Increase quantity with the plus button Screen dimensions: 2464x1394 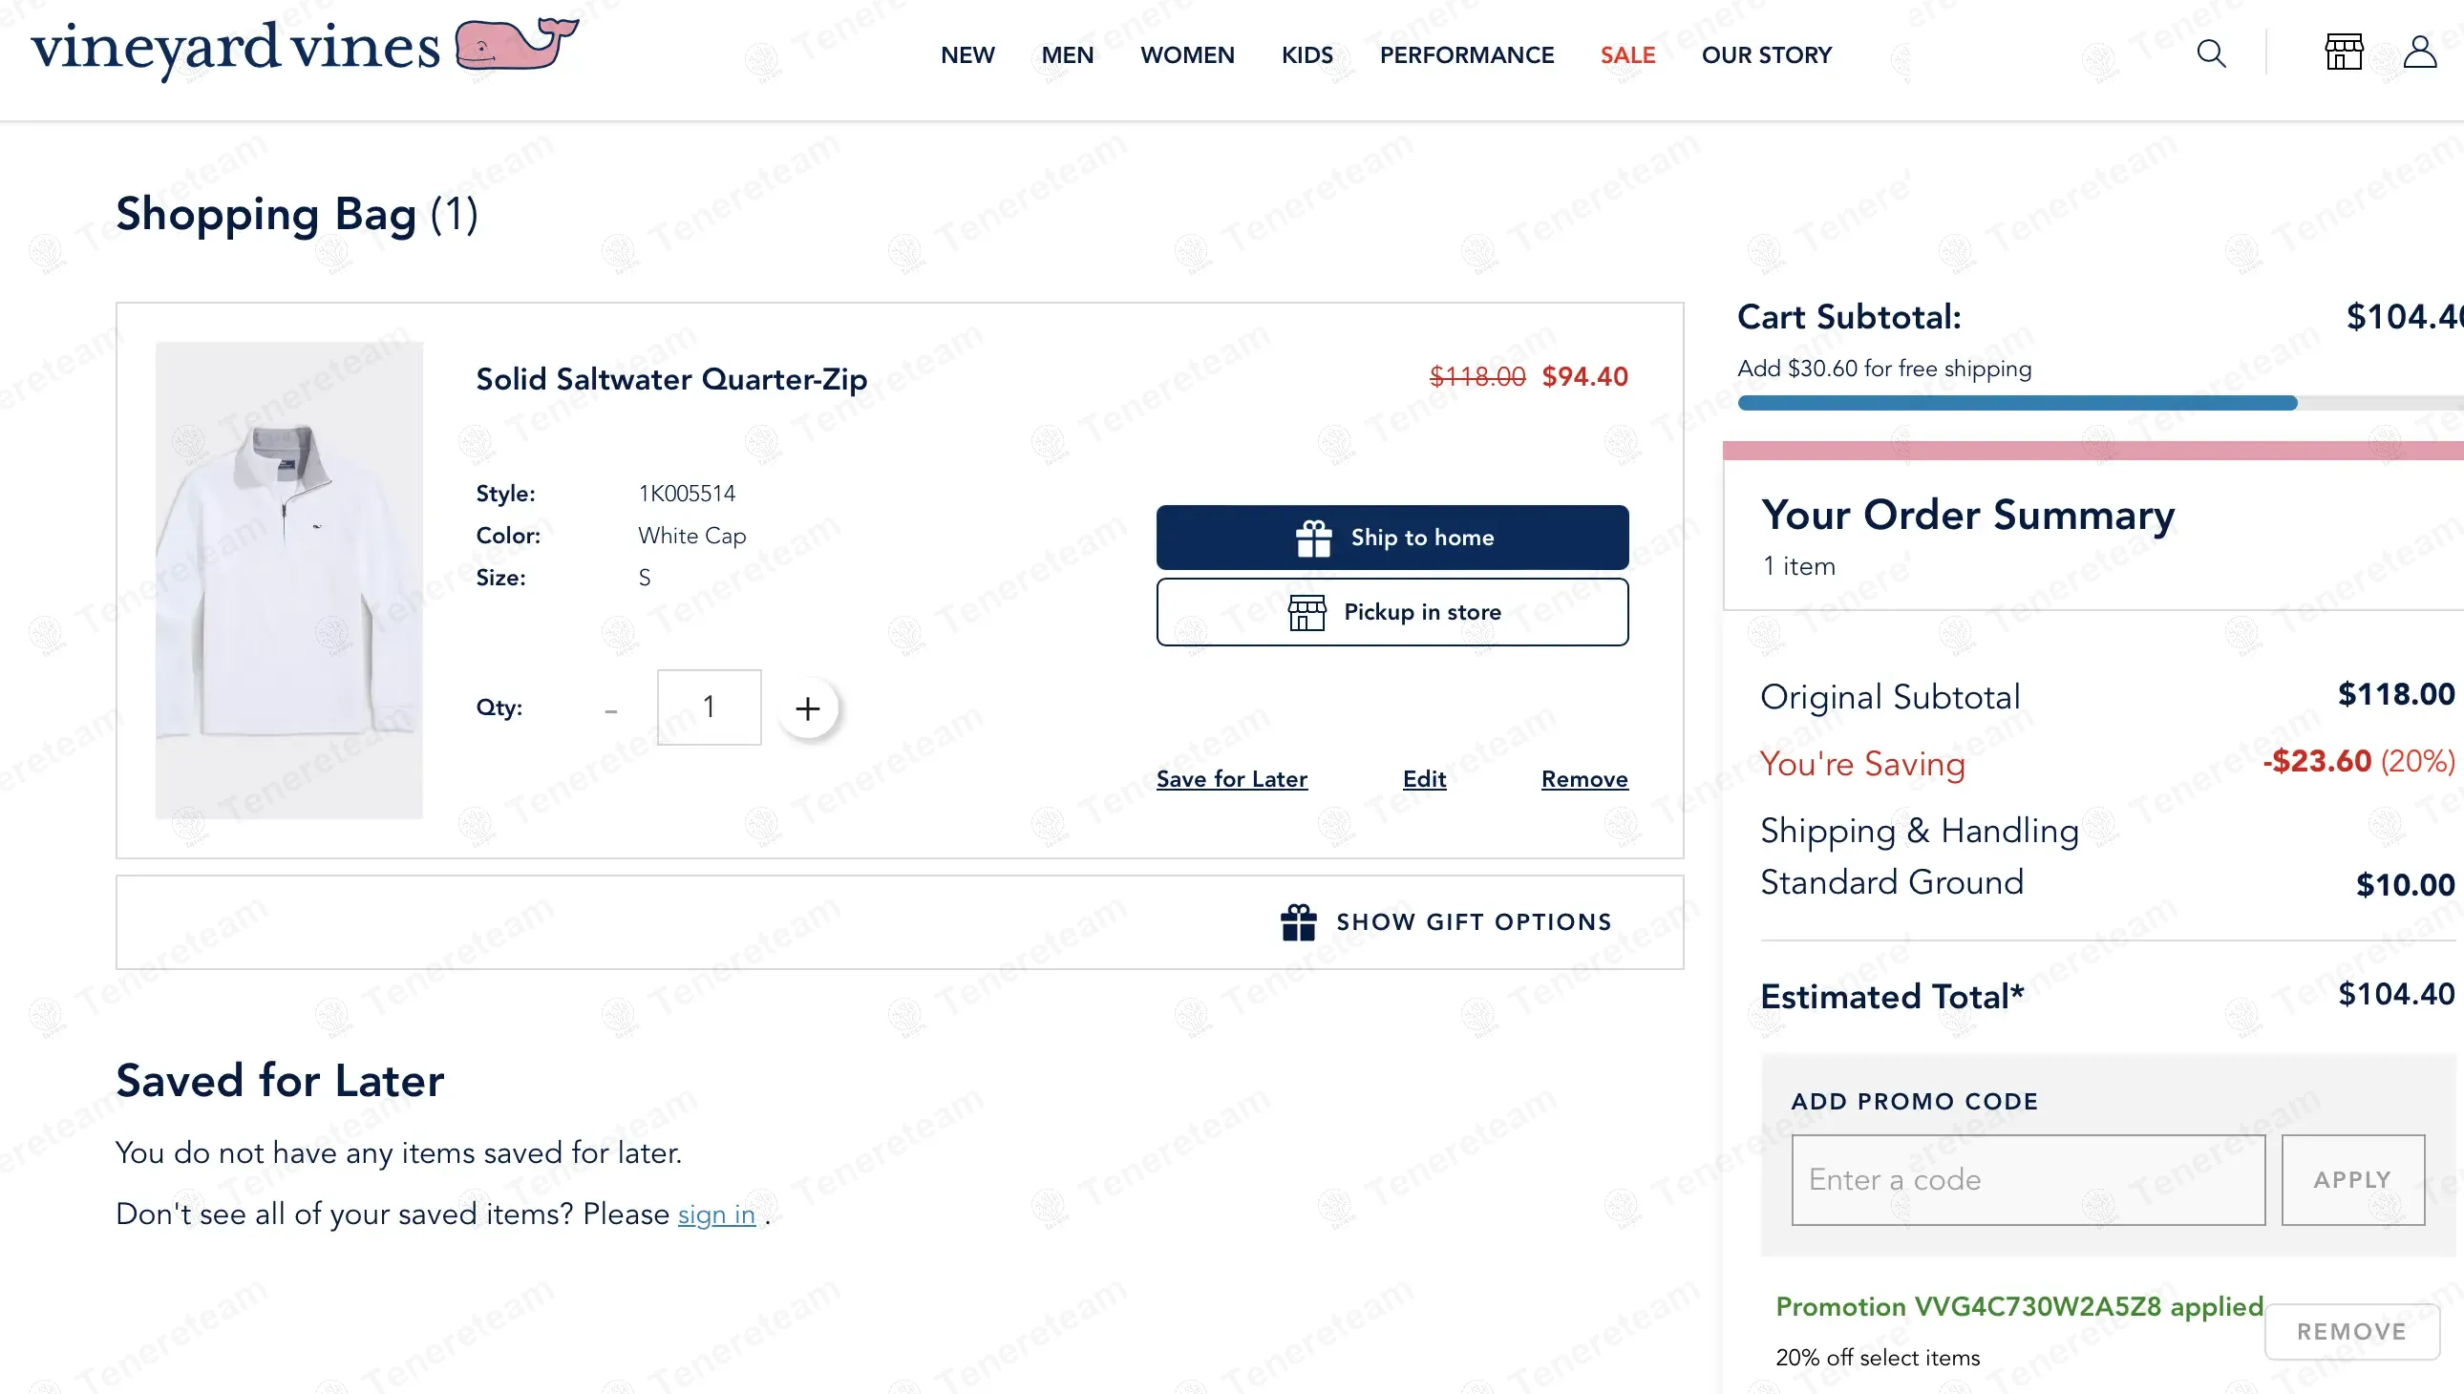click(x=807, y=708)
